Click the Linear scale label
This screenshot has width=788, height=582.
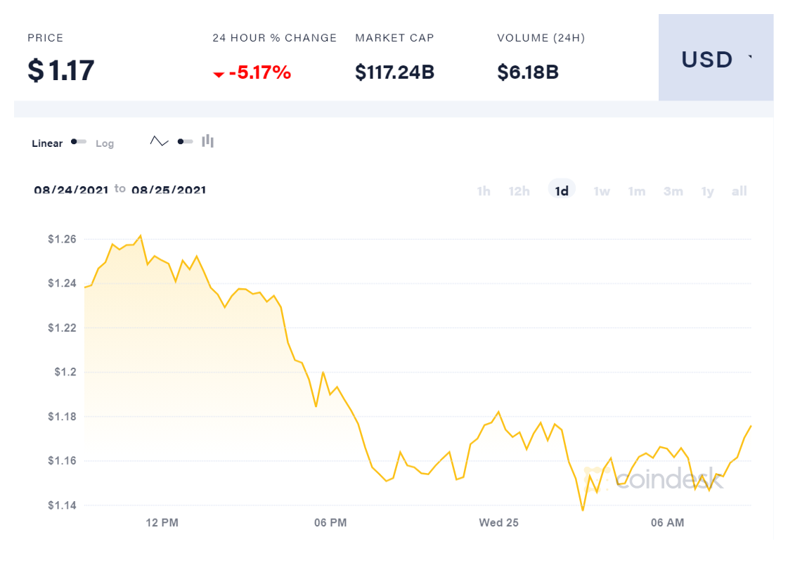[47, 143]
